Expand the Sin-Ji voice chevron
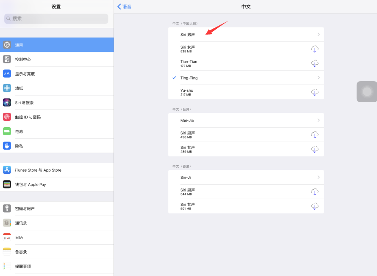 [x=319, y=177]
